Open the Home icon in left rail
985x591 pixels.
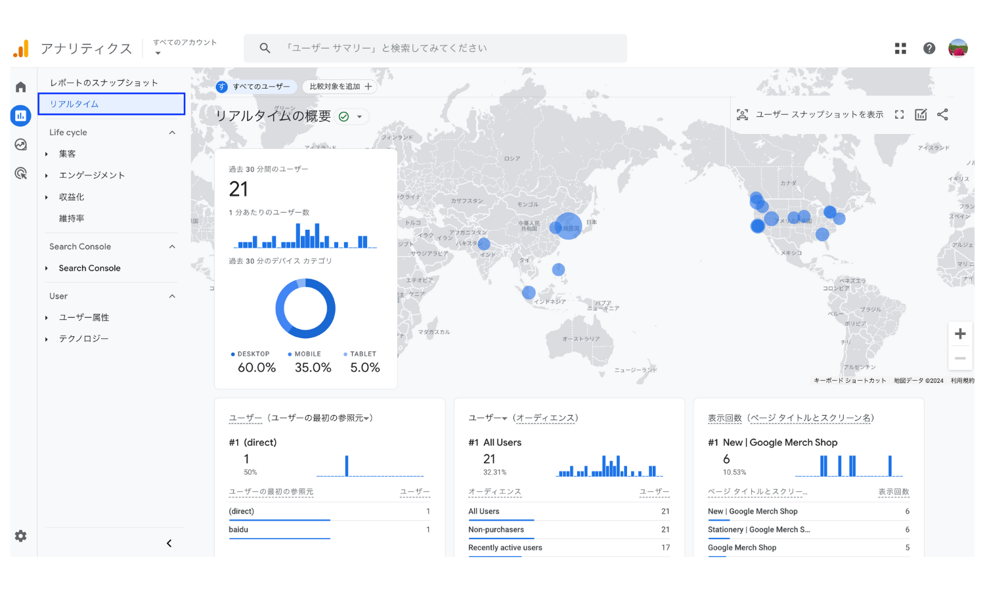click(21, 87)
